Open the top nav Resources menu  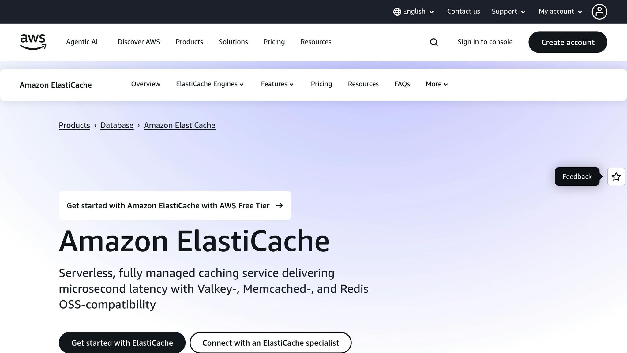[316, 42]
